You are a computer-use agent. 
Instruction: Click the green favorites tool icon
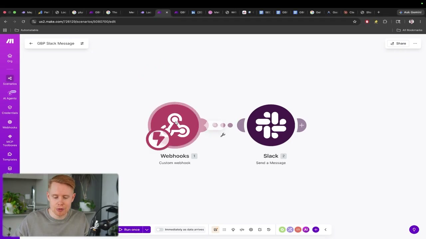[282, 229]
